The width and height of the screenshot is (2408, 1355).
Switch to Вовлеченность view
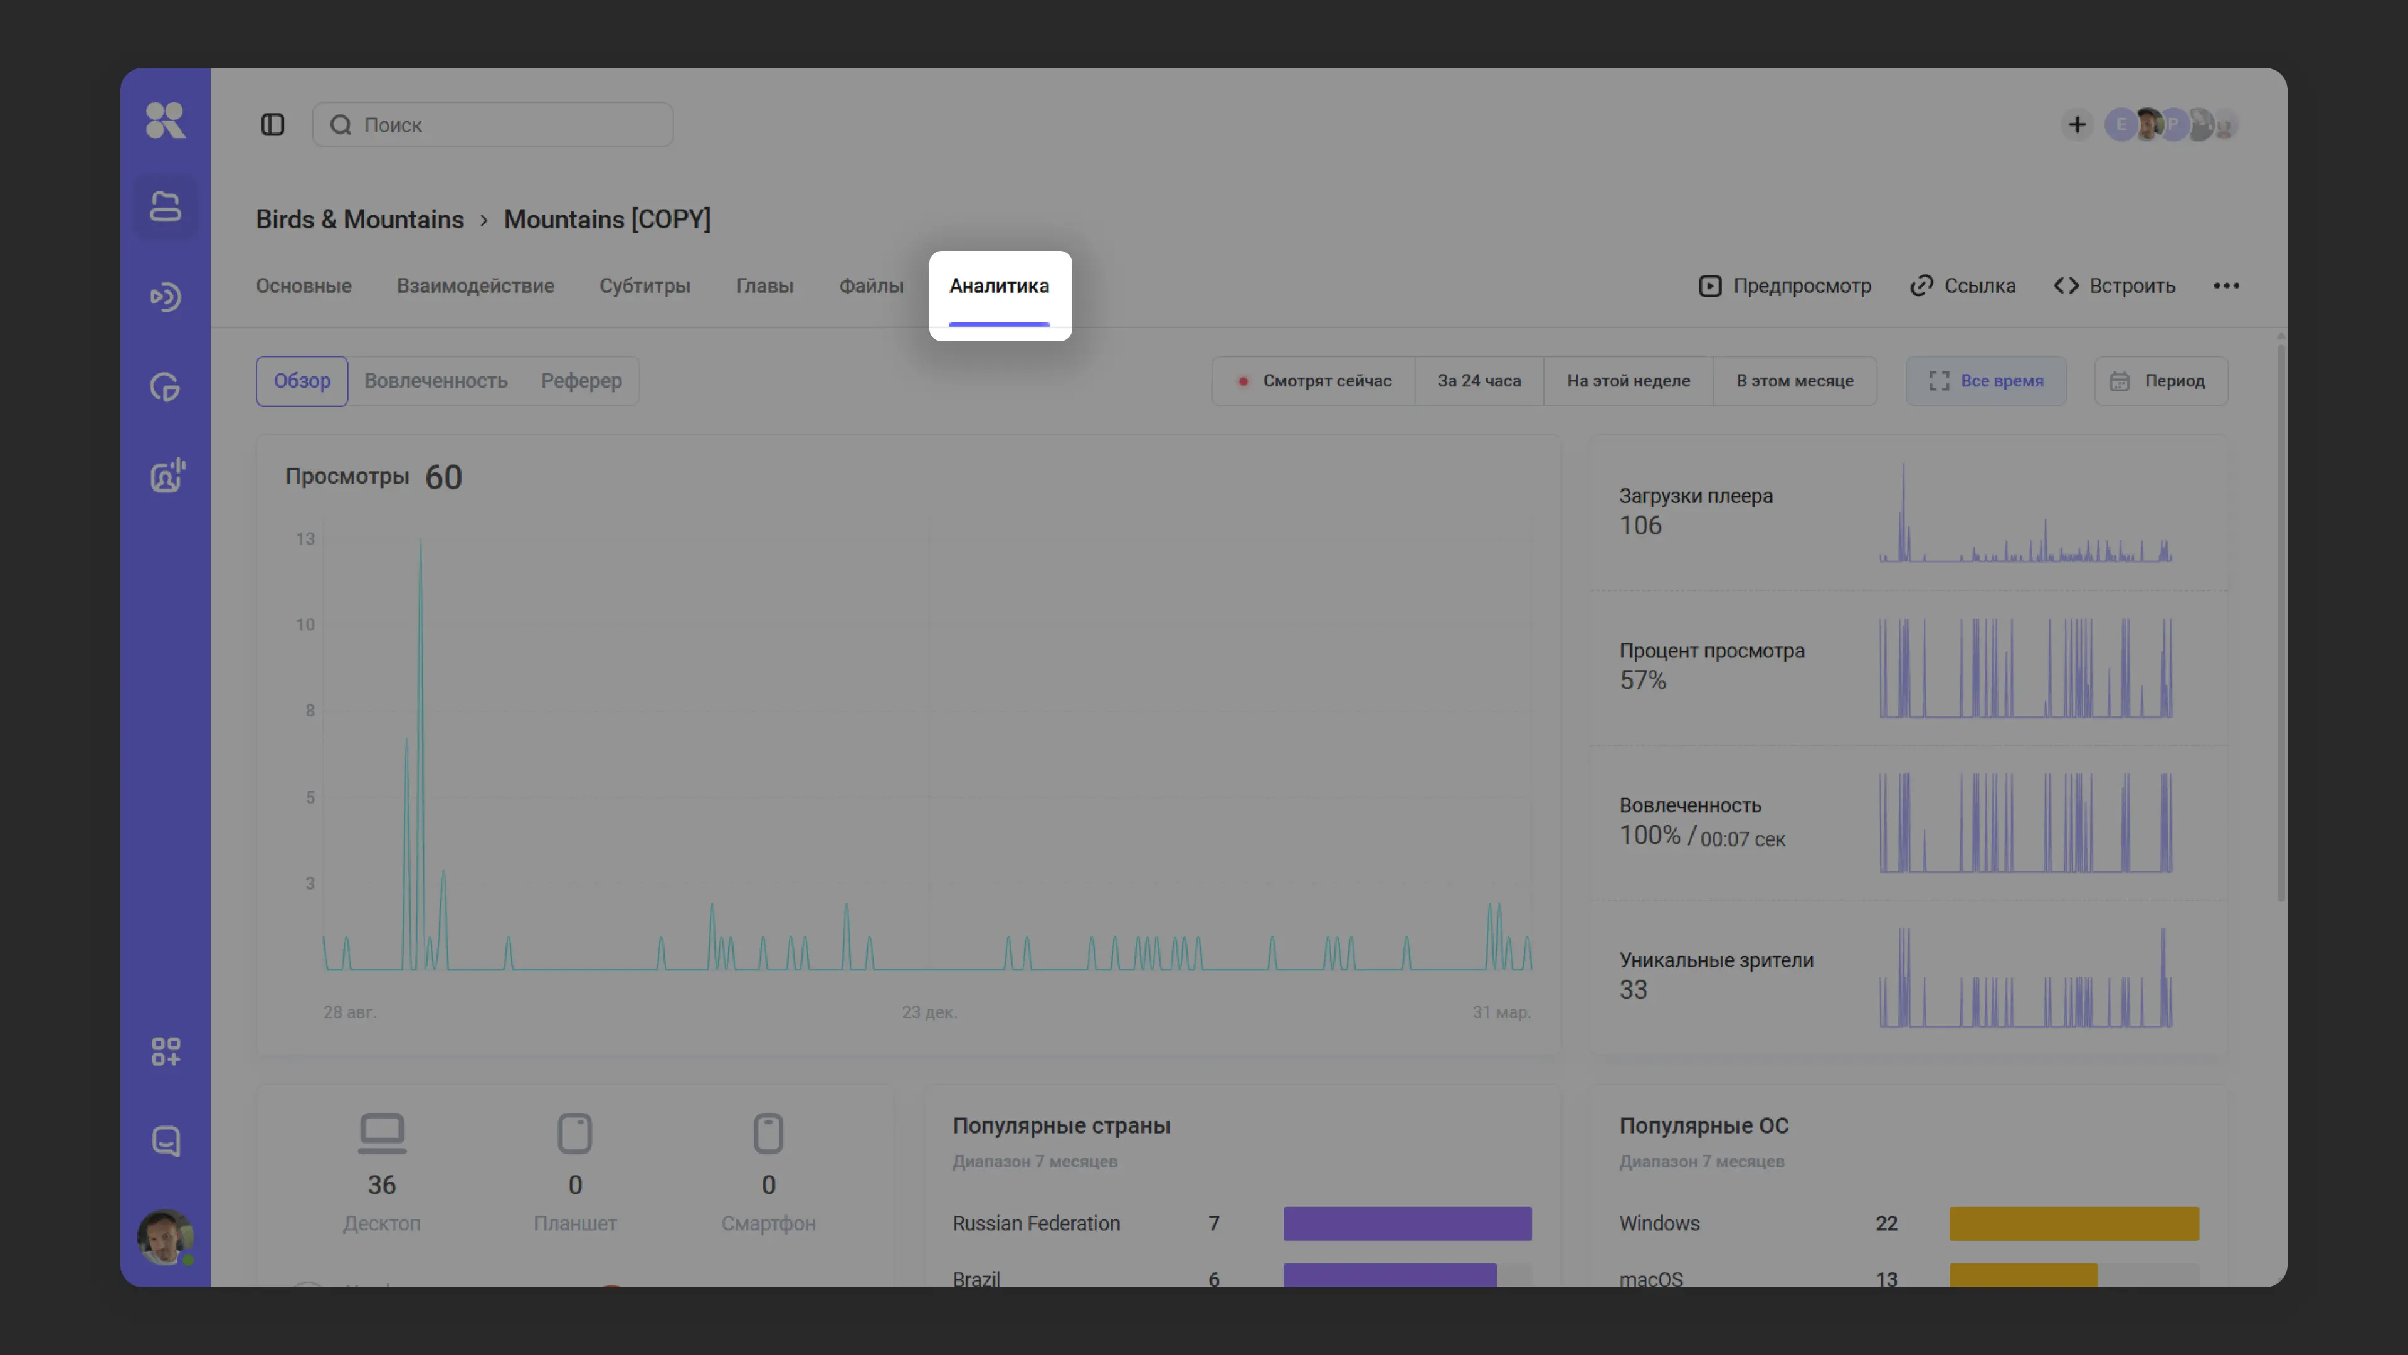coord(436,381)
